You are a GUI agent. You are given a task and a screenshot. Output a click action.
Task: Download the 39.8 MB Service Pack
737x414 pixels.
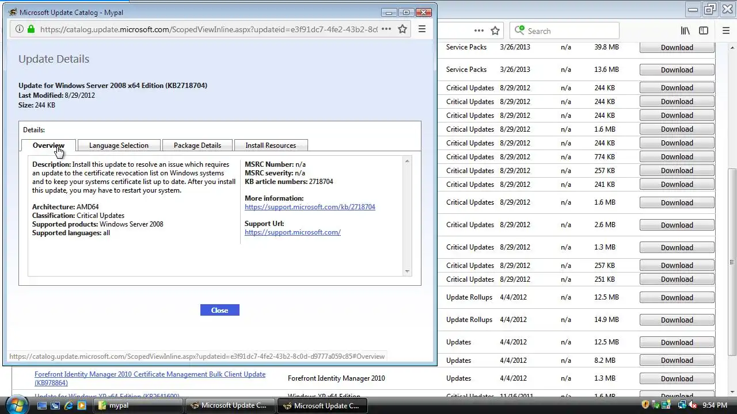(x=677, y=47)
